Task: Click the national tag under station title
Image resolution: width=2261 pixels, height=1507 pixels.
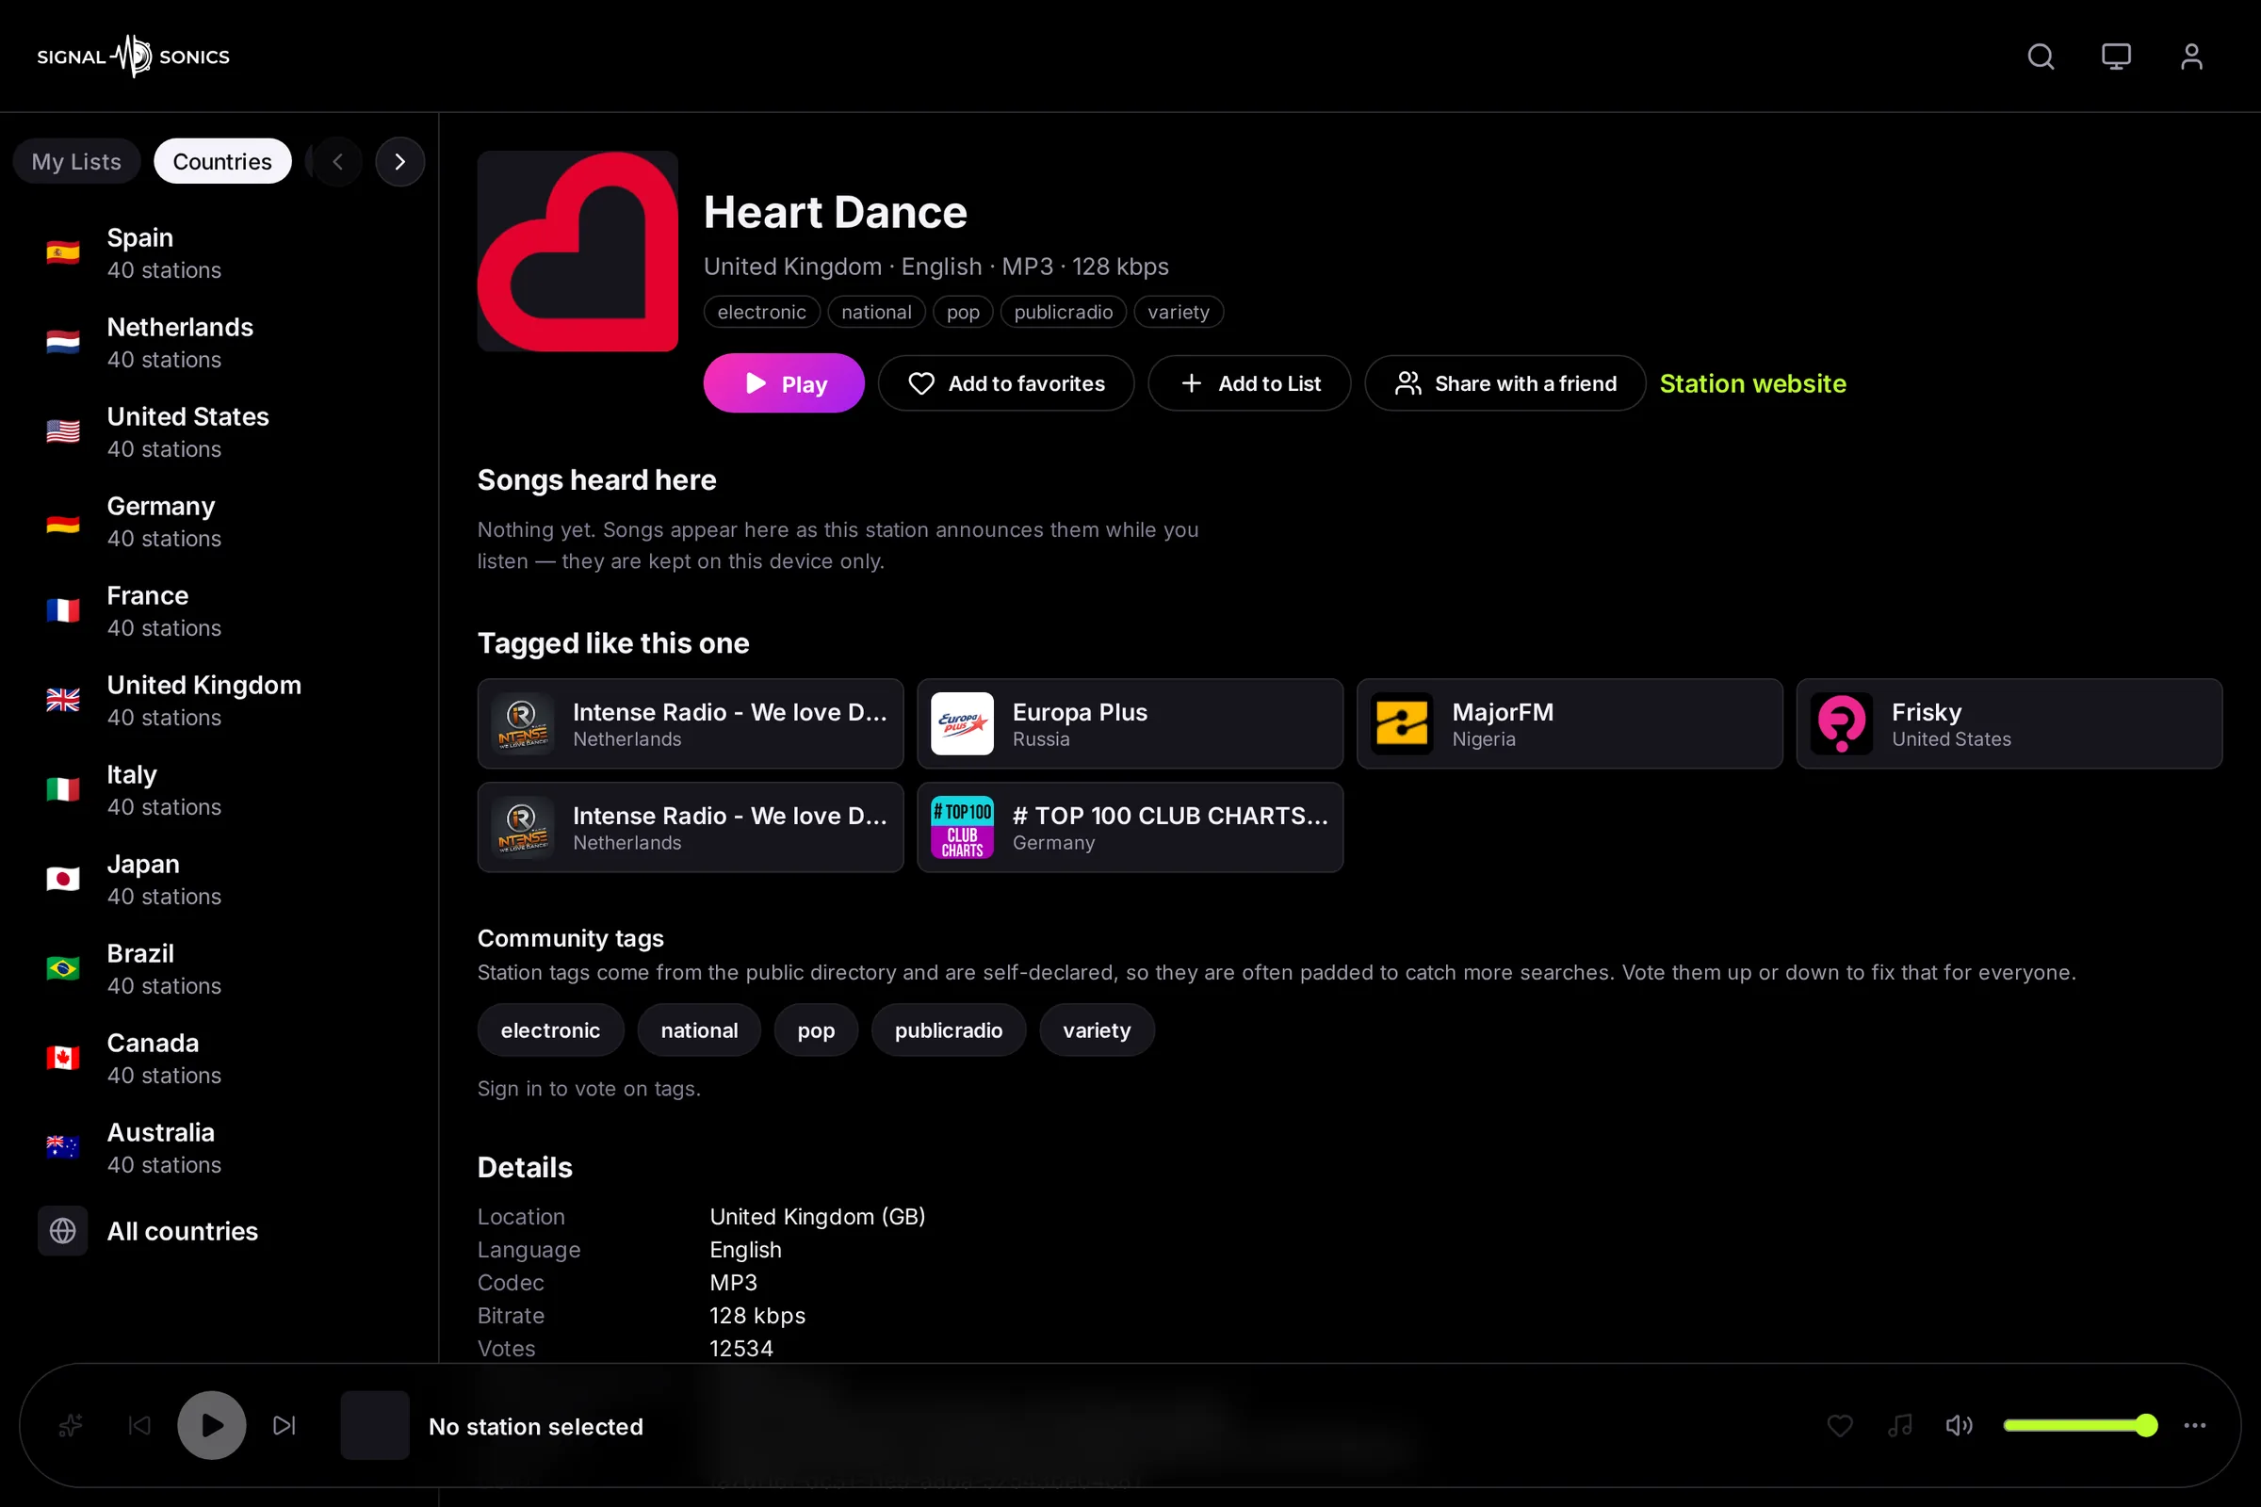Action: 876,313
